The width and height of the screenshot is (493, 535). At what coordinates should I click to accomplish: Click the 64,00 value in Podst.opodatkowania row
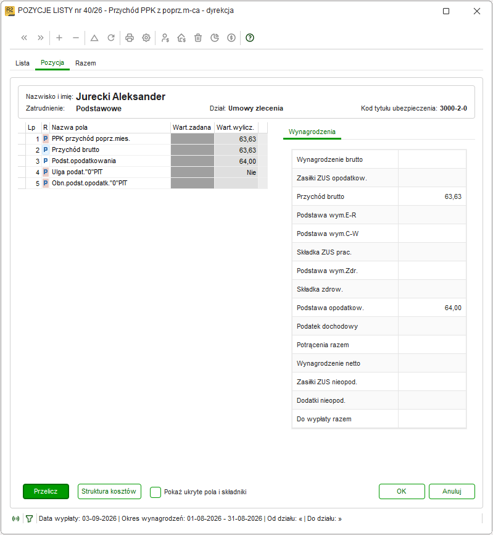tap(247, 161)
